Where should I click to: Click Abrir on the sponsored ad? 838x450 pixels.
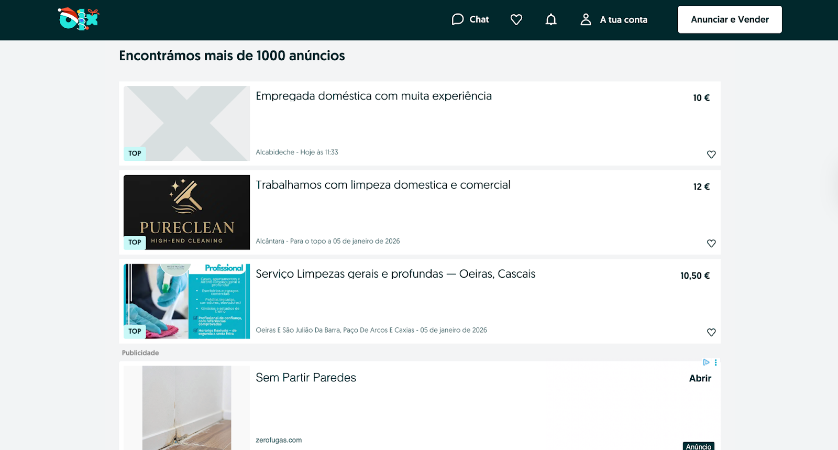[x=700, y=378]
